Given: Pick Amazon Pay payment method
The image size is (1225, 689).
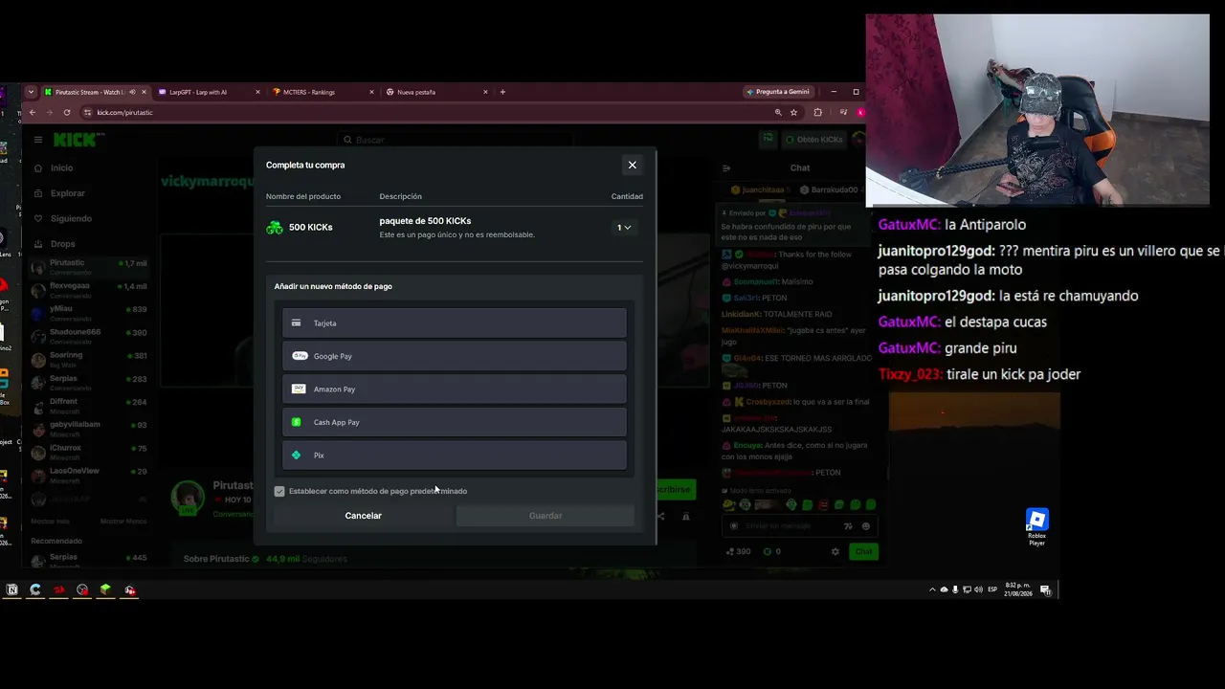Looking at the screenshot, I should click(x=455, y=389).
